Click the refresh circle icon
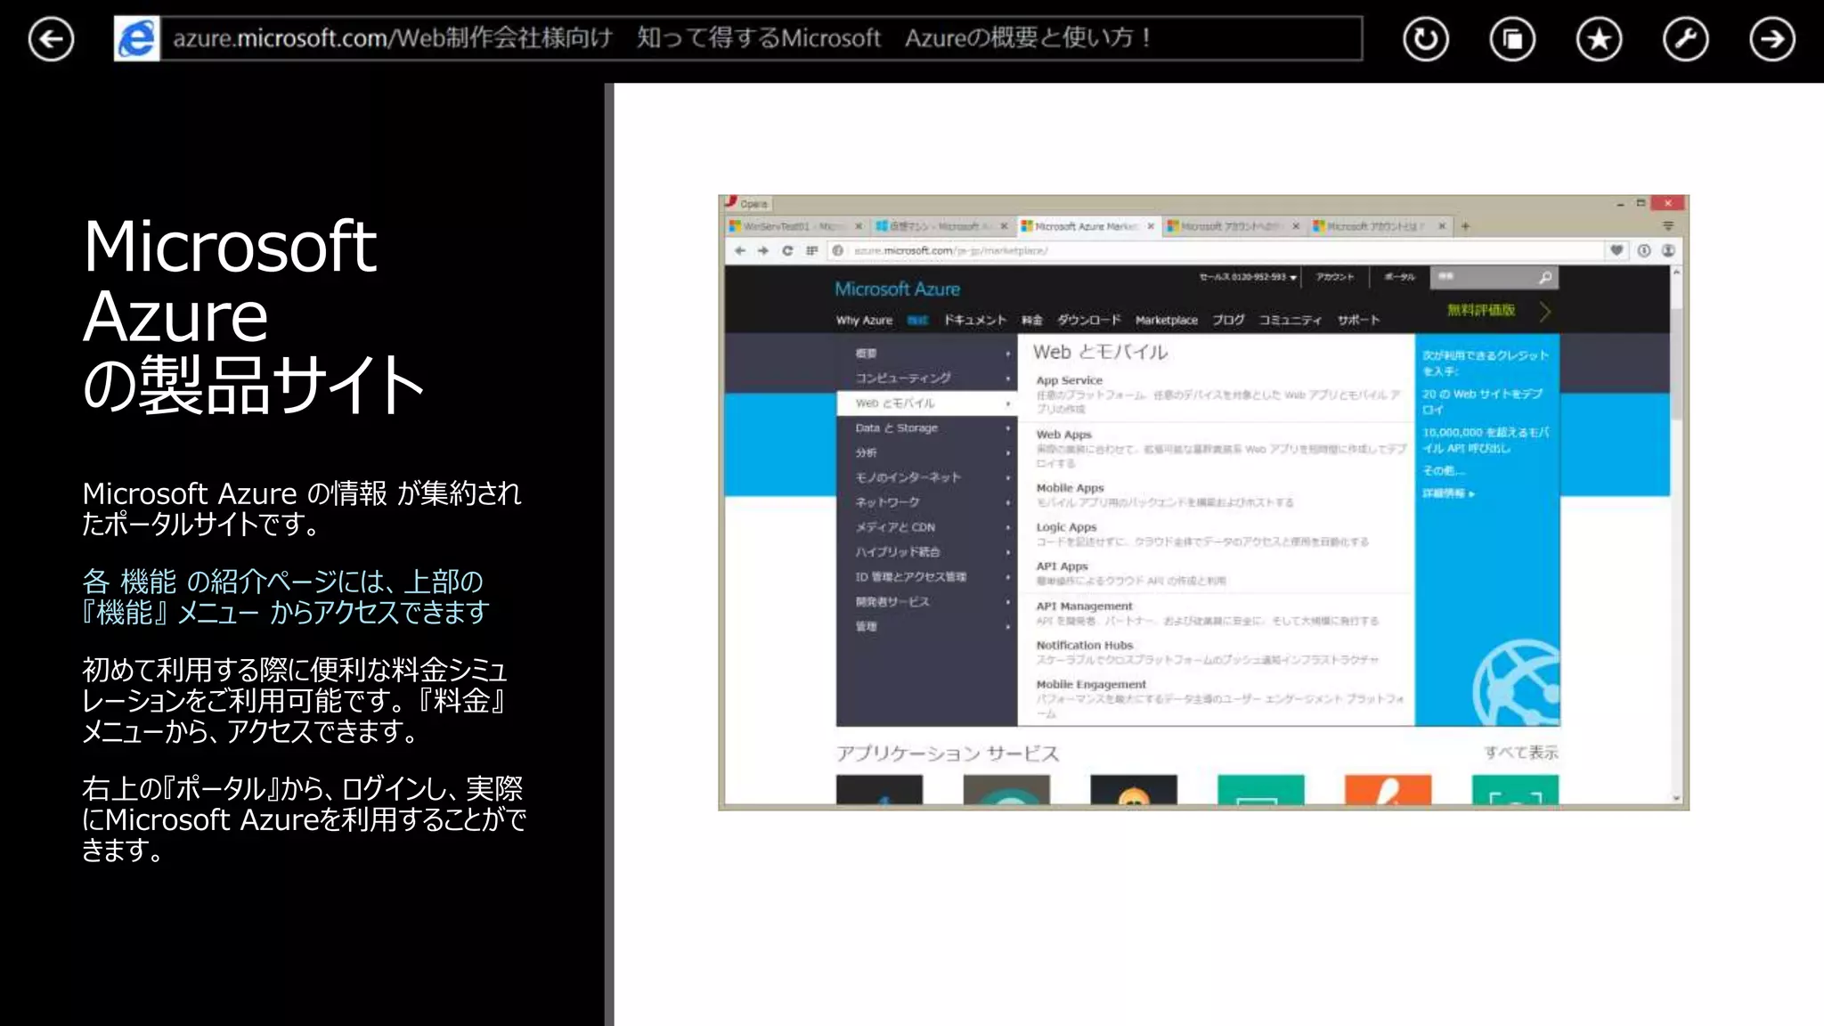1824x1026 pixels. tap(1425, 39)
